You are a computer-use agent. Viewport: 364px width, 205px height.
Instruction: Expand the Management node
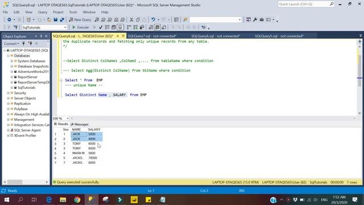point(8,120)
